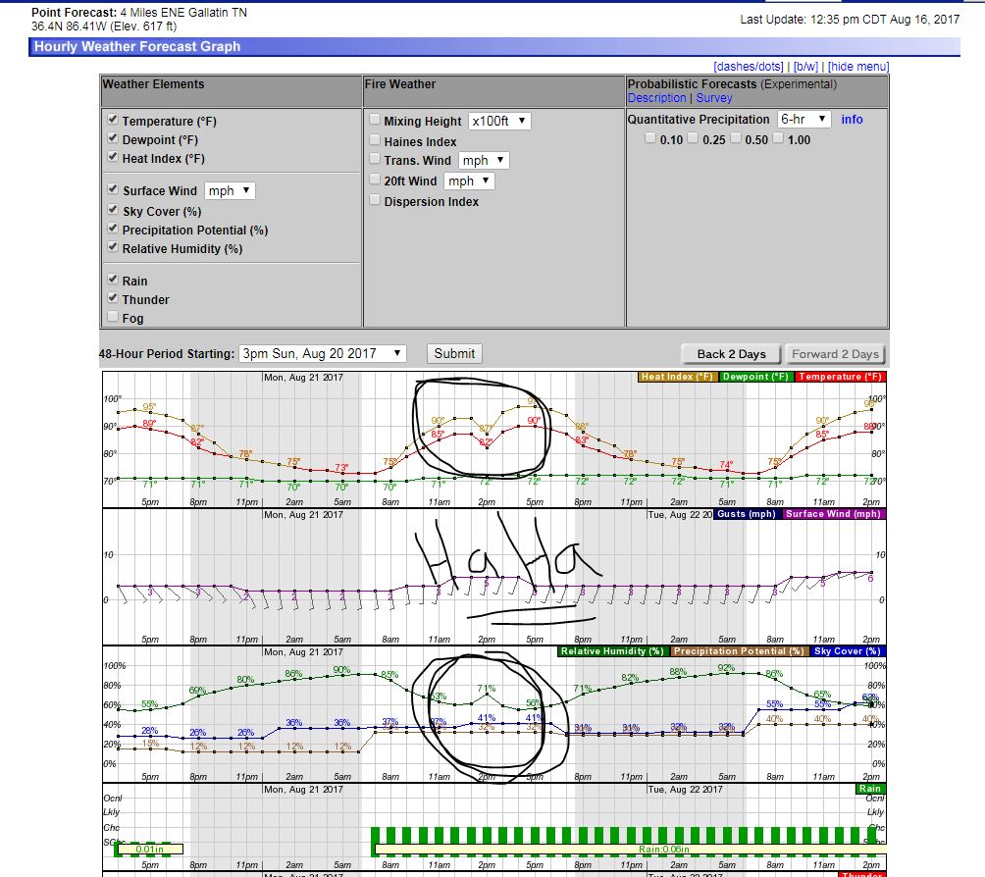
Task: Toggle the Thunder weather element checkbox
Action: pos(112,299)
